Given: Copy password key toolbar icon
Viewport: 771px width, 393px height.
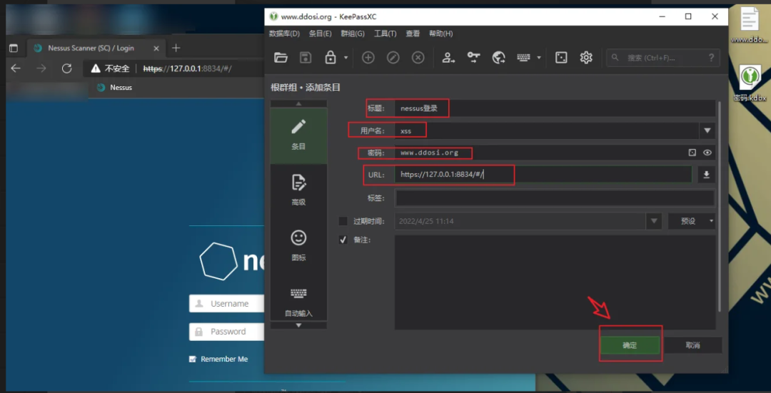Looking at the screenshot, I should pyautogui.click(x=473, y=58).
